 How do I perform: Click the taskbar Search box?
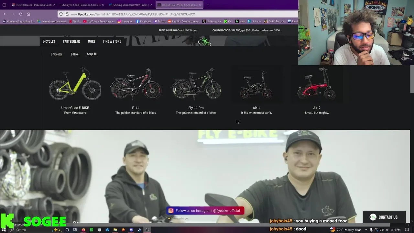point(35,230)
